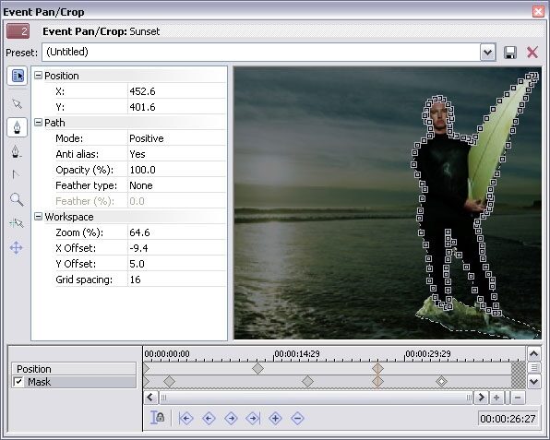This screenshot has height=440, width=550.
Task: Create a keyframe with the plus diamond
Action: pyautogui.click(x=275, y=418)
